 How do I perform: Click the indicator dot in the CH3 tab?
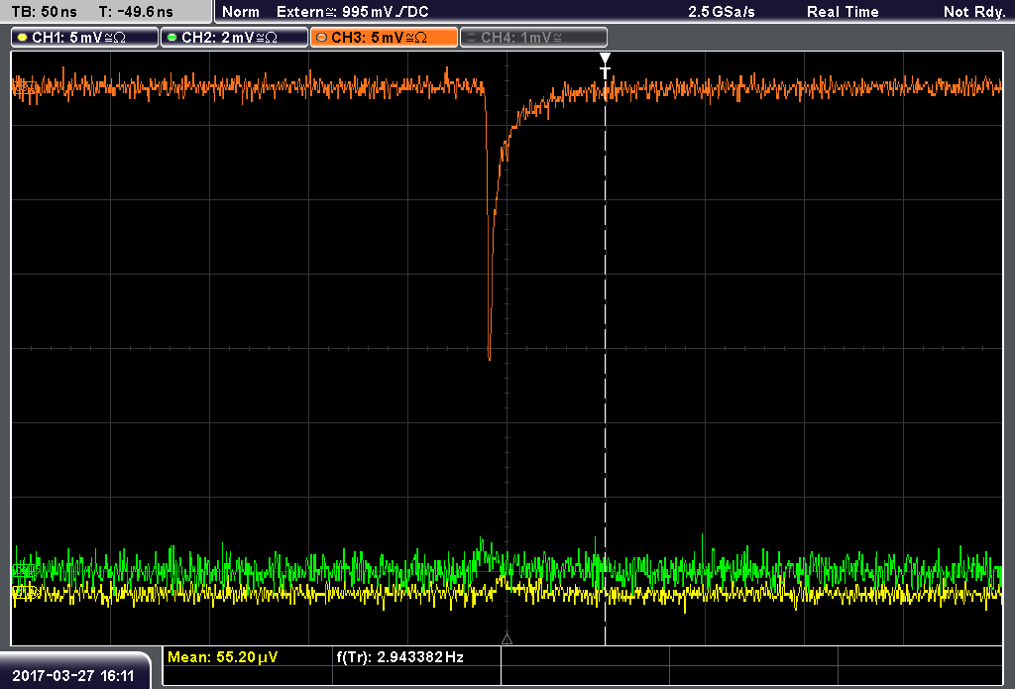tap(322, 38)
